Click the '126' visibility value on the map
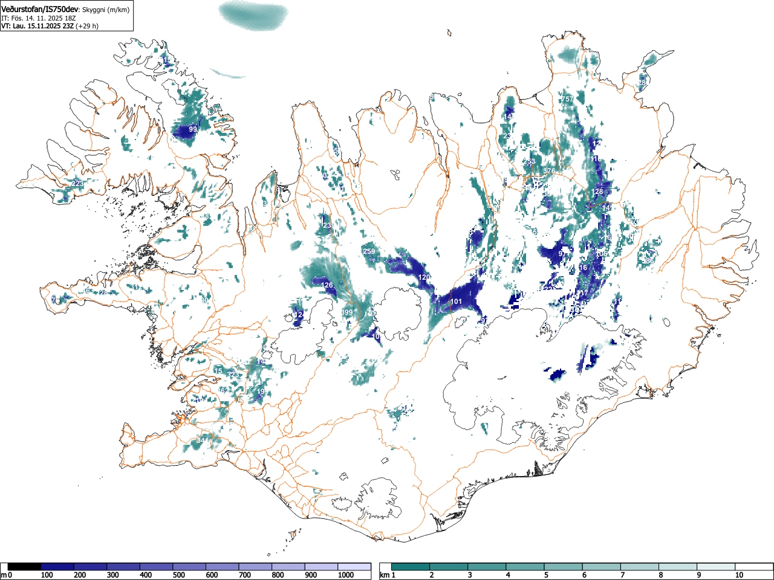The image size is (774, 580). (x=327, y=285)
